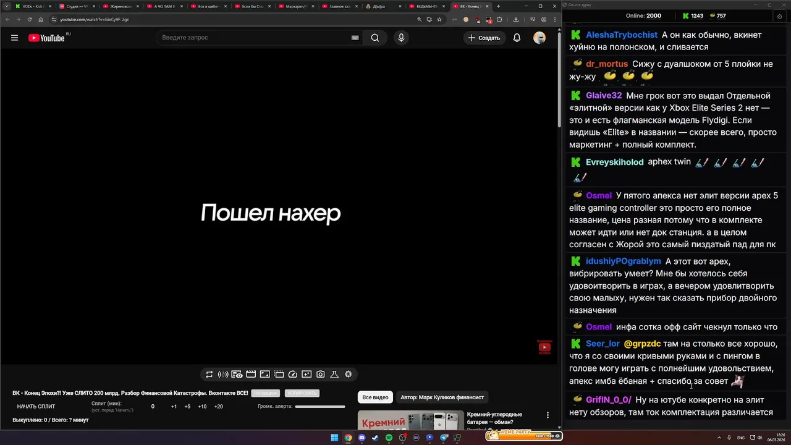Open the playback speed gauge icon
The image size is (791, 445).
click(293, 375)
